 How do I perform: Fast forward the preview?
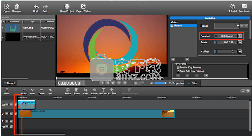[x=119, y=83]
